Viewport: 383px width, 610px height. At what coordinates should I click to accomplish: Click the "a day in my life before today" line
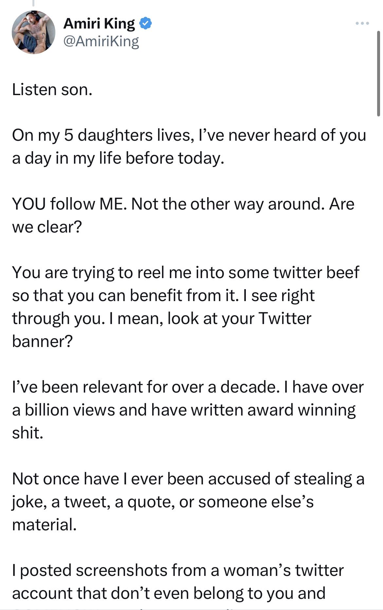coord(118,158)
